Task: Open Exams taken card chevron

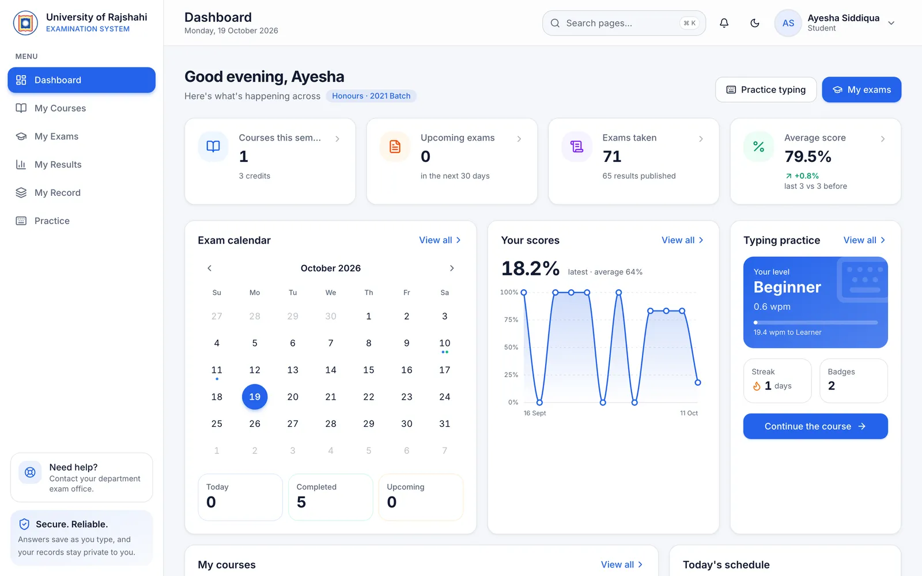Action: [x=701, y=139]
